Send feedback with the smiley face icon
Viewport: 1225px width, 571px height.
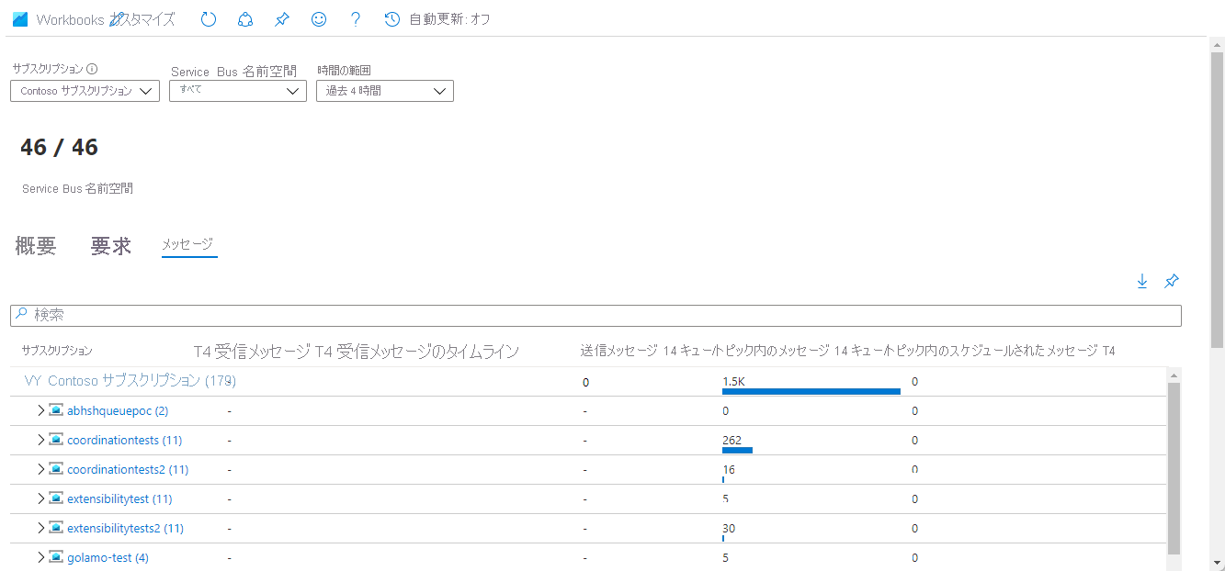tap(319, 19)
